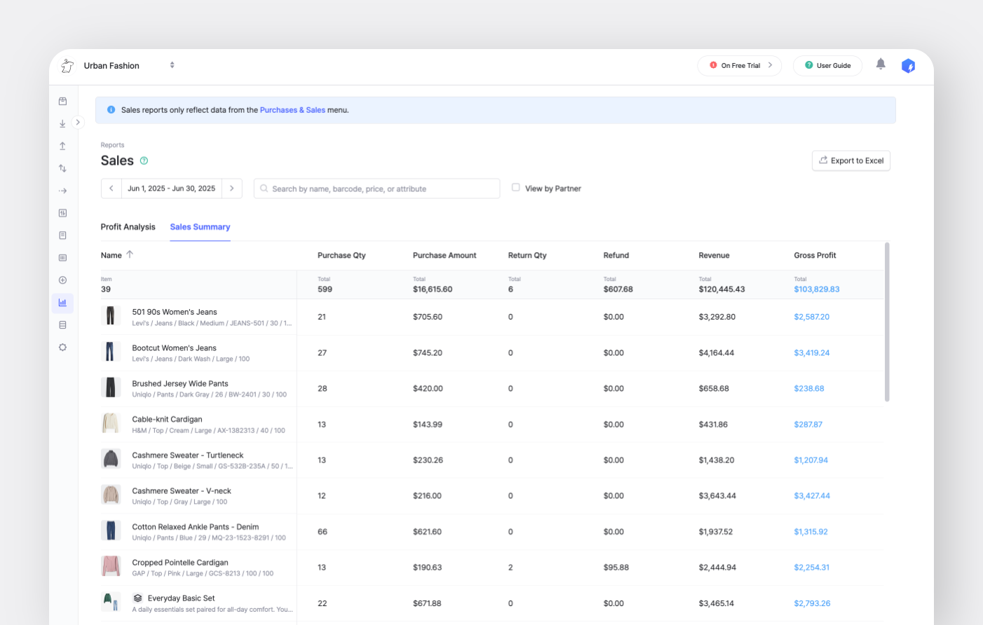Click the notification bell icon
This screenshot has width=983, height=625.
pos(881,64)
